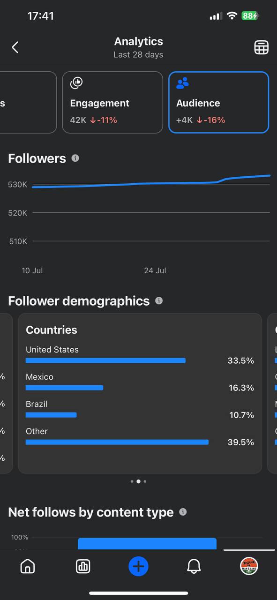277x600 pixels.
Task: Open the Home icon in bottom bar
Action: [x=28, y=566]
